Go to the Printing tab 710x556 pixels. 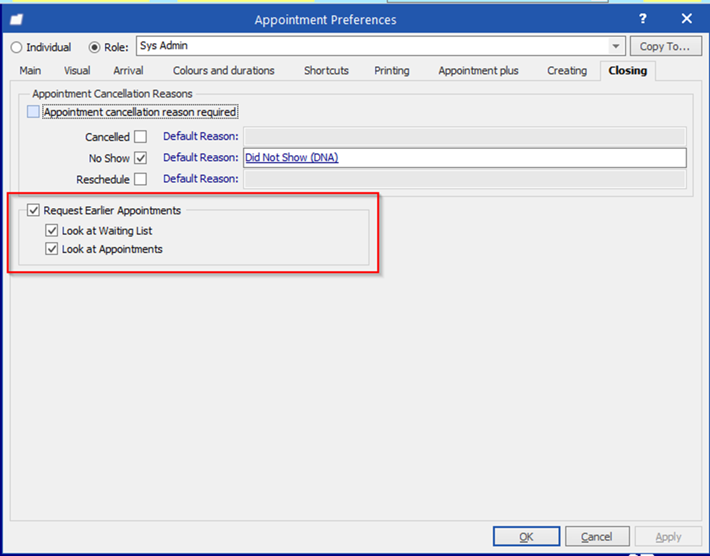click(x=391, y=70)
